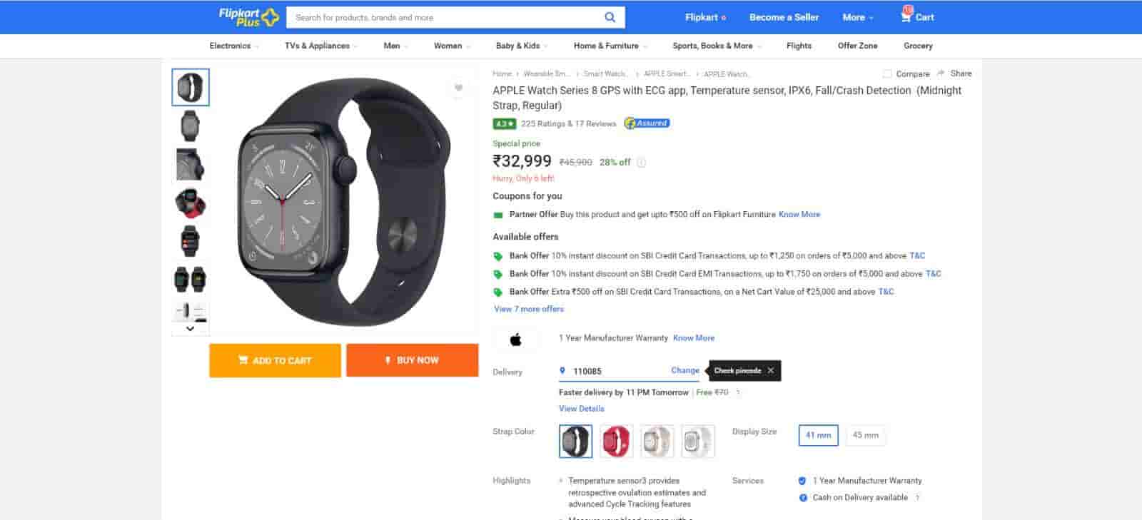Click the Apple brand logo
Viewport: 1142px width, 520px height.
[x=515, y=340]
